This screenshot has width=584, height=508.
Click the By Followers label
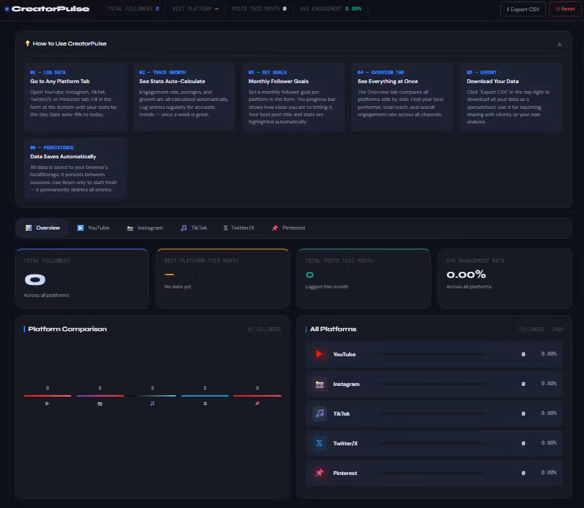[x=264, y=329]
